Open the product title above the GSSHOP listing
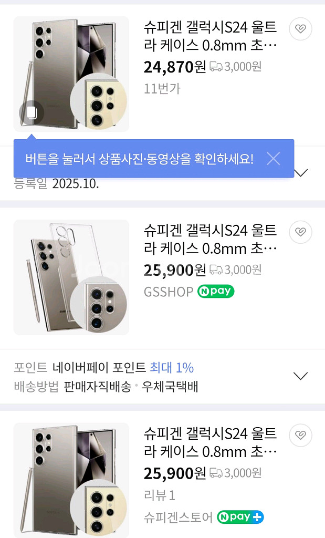The height and width of the screenshot is (538, 325). pyautogui.click(x=210, y=239)
